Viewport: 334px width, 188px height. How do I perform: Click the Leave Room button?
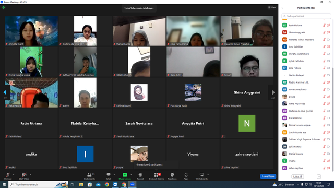point(268,177)
